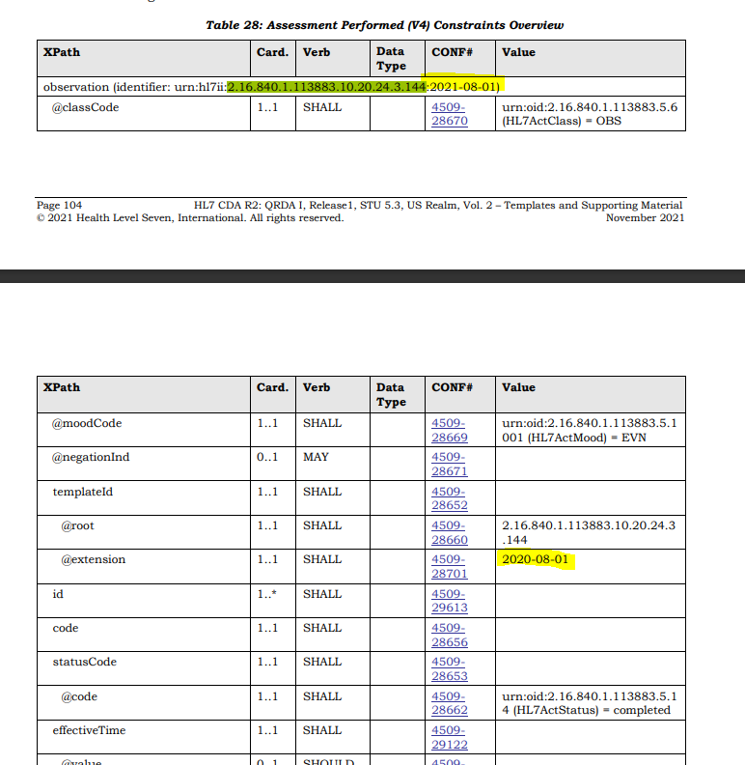Screen dimensions: 745x765
Task: Click the HL7 CDA R2: QRDA I footer title
Action: pos(438,205)
